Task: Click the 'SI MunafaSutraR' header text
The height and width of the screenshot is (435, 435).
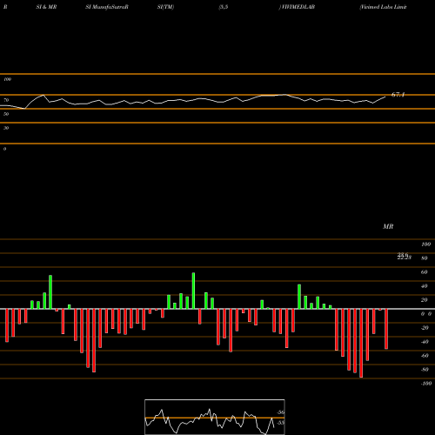Action: pyautogui.click(x=107, y=7)
